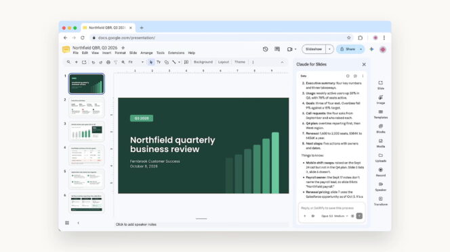Click the redo arrow
Viewport: 450px width, 252px height.
click(x=100, y=62)
